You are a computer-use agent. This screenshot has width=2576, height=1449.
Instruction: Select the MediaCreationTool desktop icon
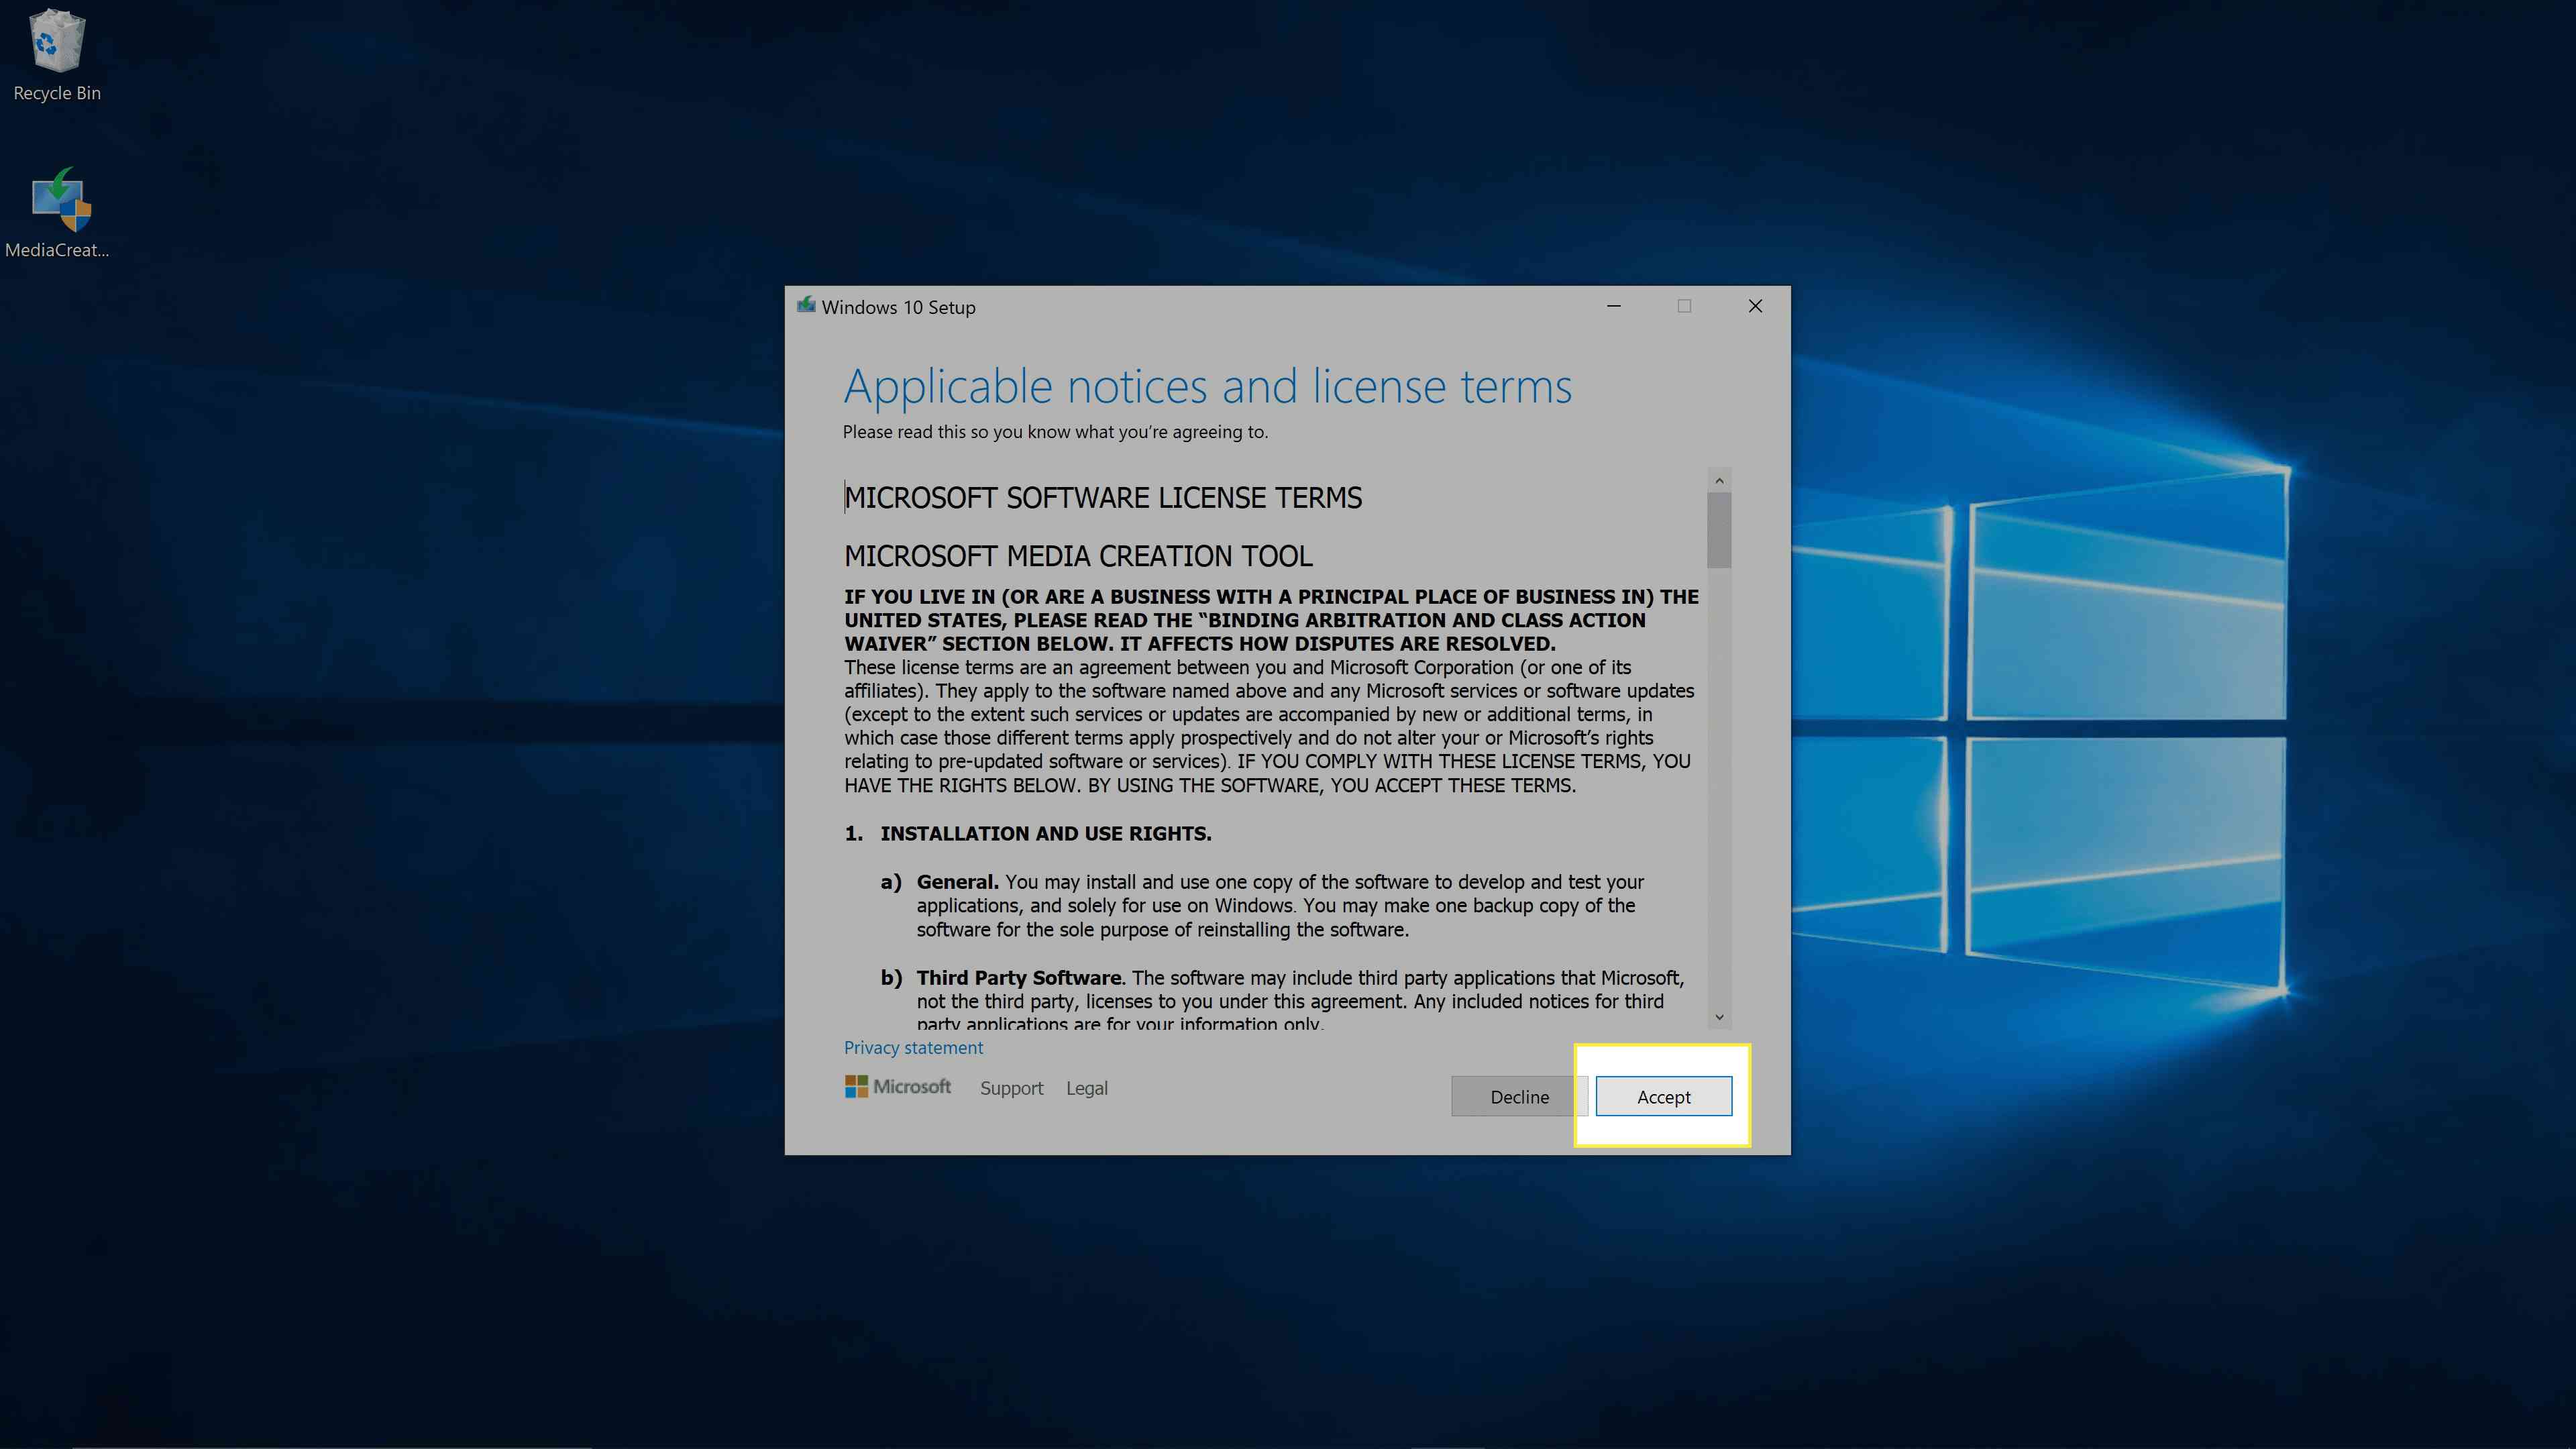pyautogui.click(x=58, y=212)
